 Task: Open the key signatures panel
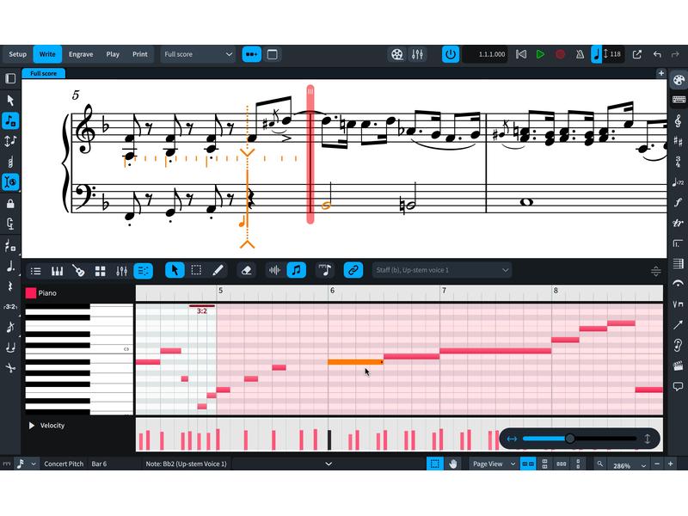[678, 141]
